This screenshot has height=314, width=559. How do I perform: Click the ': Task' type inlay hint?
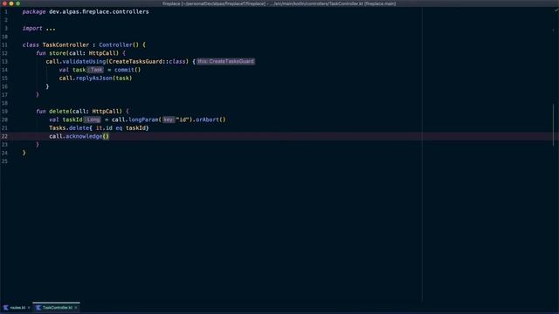95,70
